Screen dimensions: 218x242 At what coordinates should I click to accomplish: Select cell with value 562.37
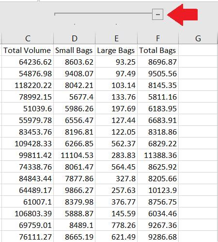point(116,143)
